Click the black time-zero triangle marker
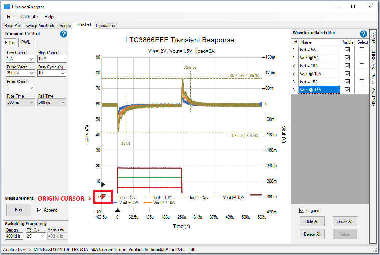The image size is (380, 255). pos(117,210)
